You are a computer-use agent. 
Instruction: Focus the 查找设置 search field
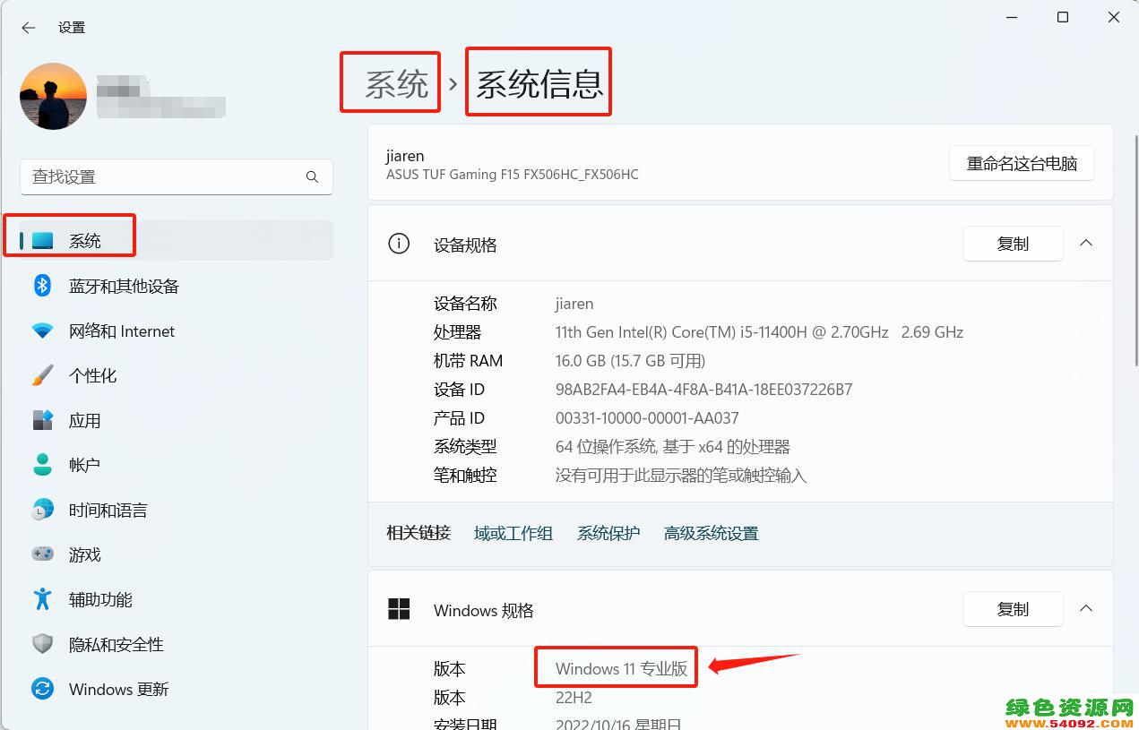[x=177, y=176]
